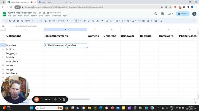Open the fill color picker
The height and width of the screenshot is (111, 199).
(x=102, y=21)
